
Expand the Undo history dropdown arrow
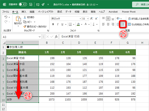9,17
